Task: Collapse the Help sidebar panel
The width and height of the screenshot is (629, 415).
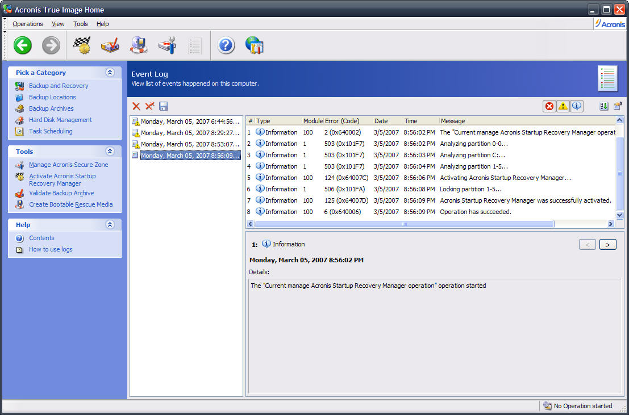Action: 110,225
